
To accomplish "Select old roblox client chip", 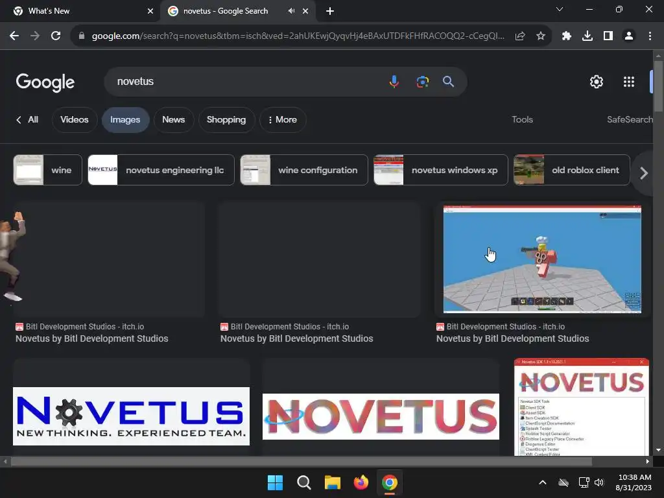I will pos(572,170).
